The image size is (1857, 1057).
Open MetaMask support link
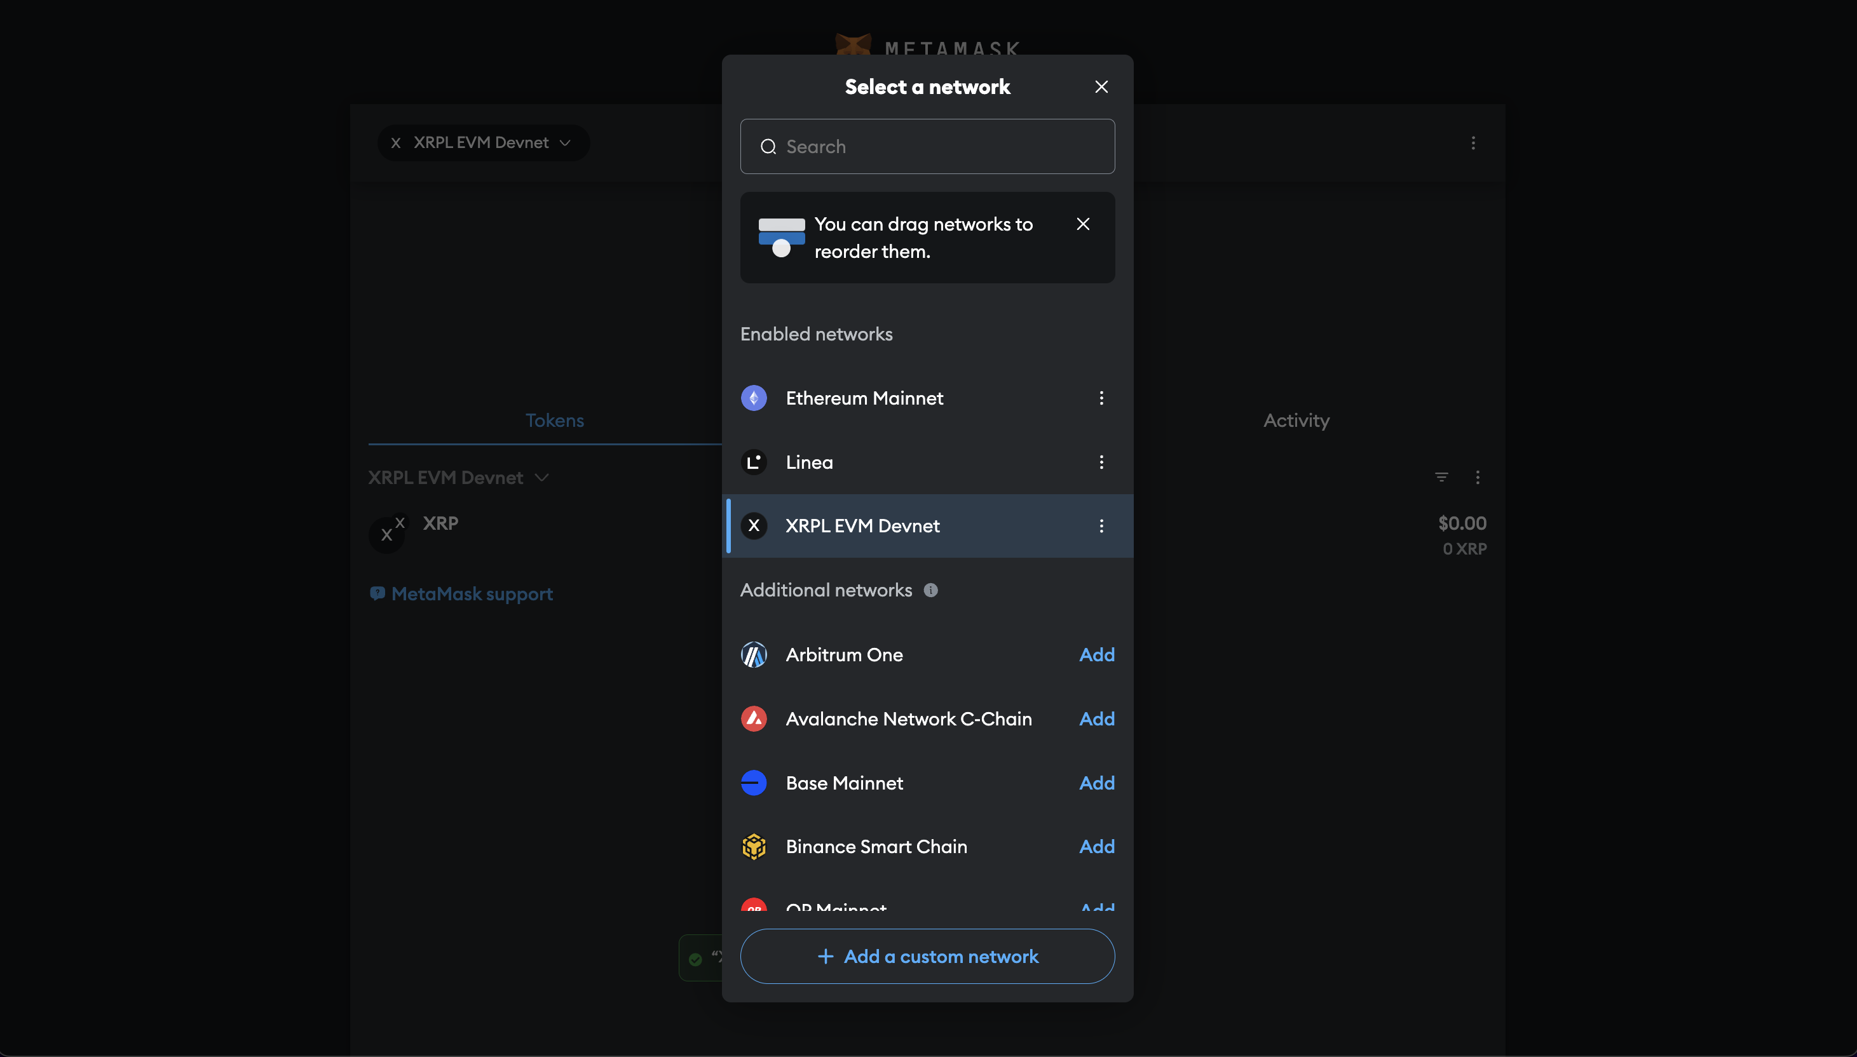pyautogui.click(x=472, y=594)
